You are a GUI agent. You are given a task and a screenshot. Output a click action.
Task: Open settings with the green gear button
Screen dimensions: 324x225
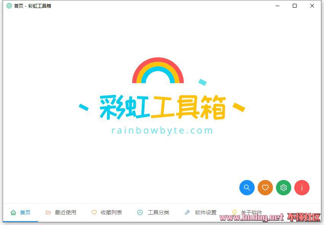tap(284, 188)
